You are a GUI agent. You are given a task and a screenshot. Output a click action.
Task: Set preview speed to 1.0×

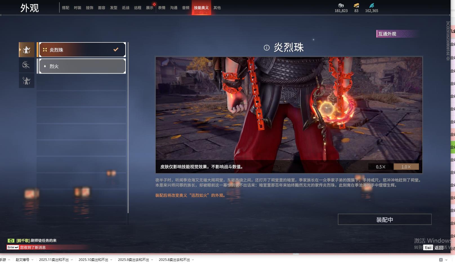[406, 167]
